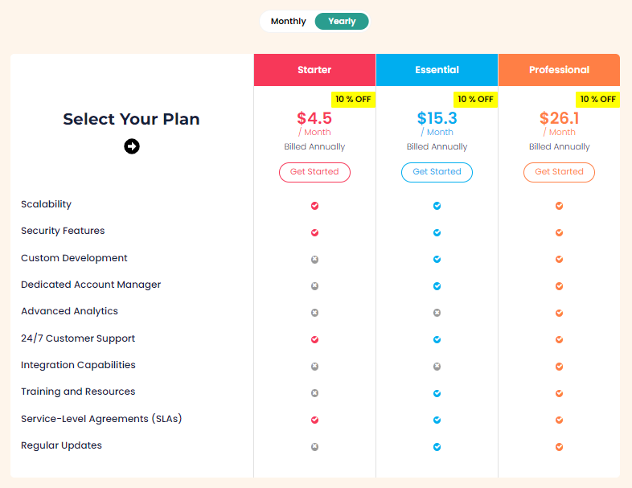This screenshot has width=632, height=488.
Task: Select the Yearly billing option
Action: (342, 22)
